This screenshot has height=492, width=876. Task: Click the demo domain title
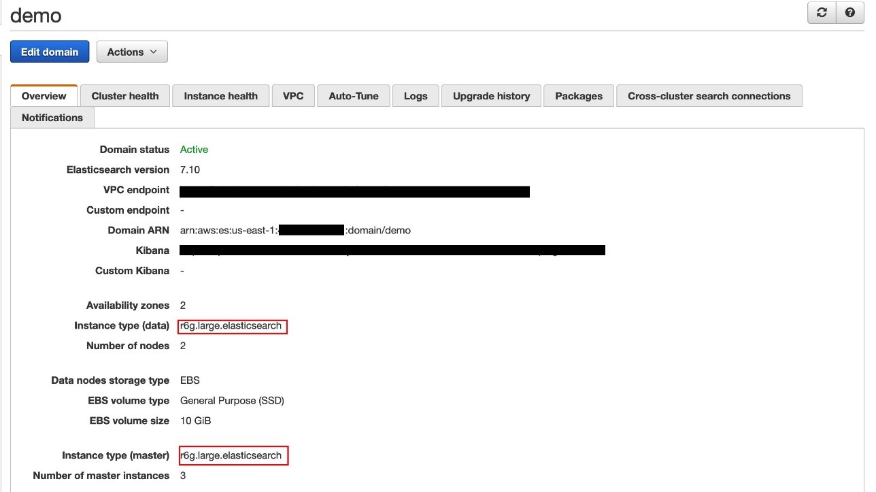click(x=36, y=15)
